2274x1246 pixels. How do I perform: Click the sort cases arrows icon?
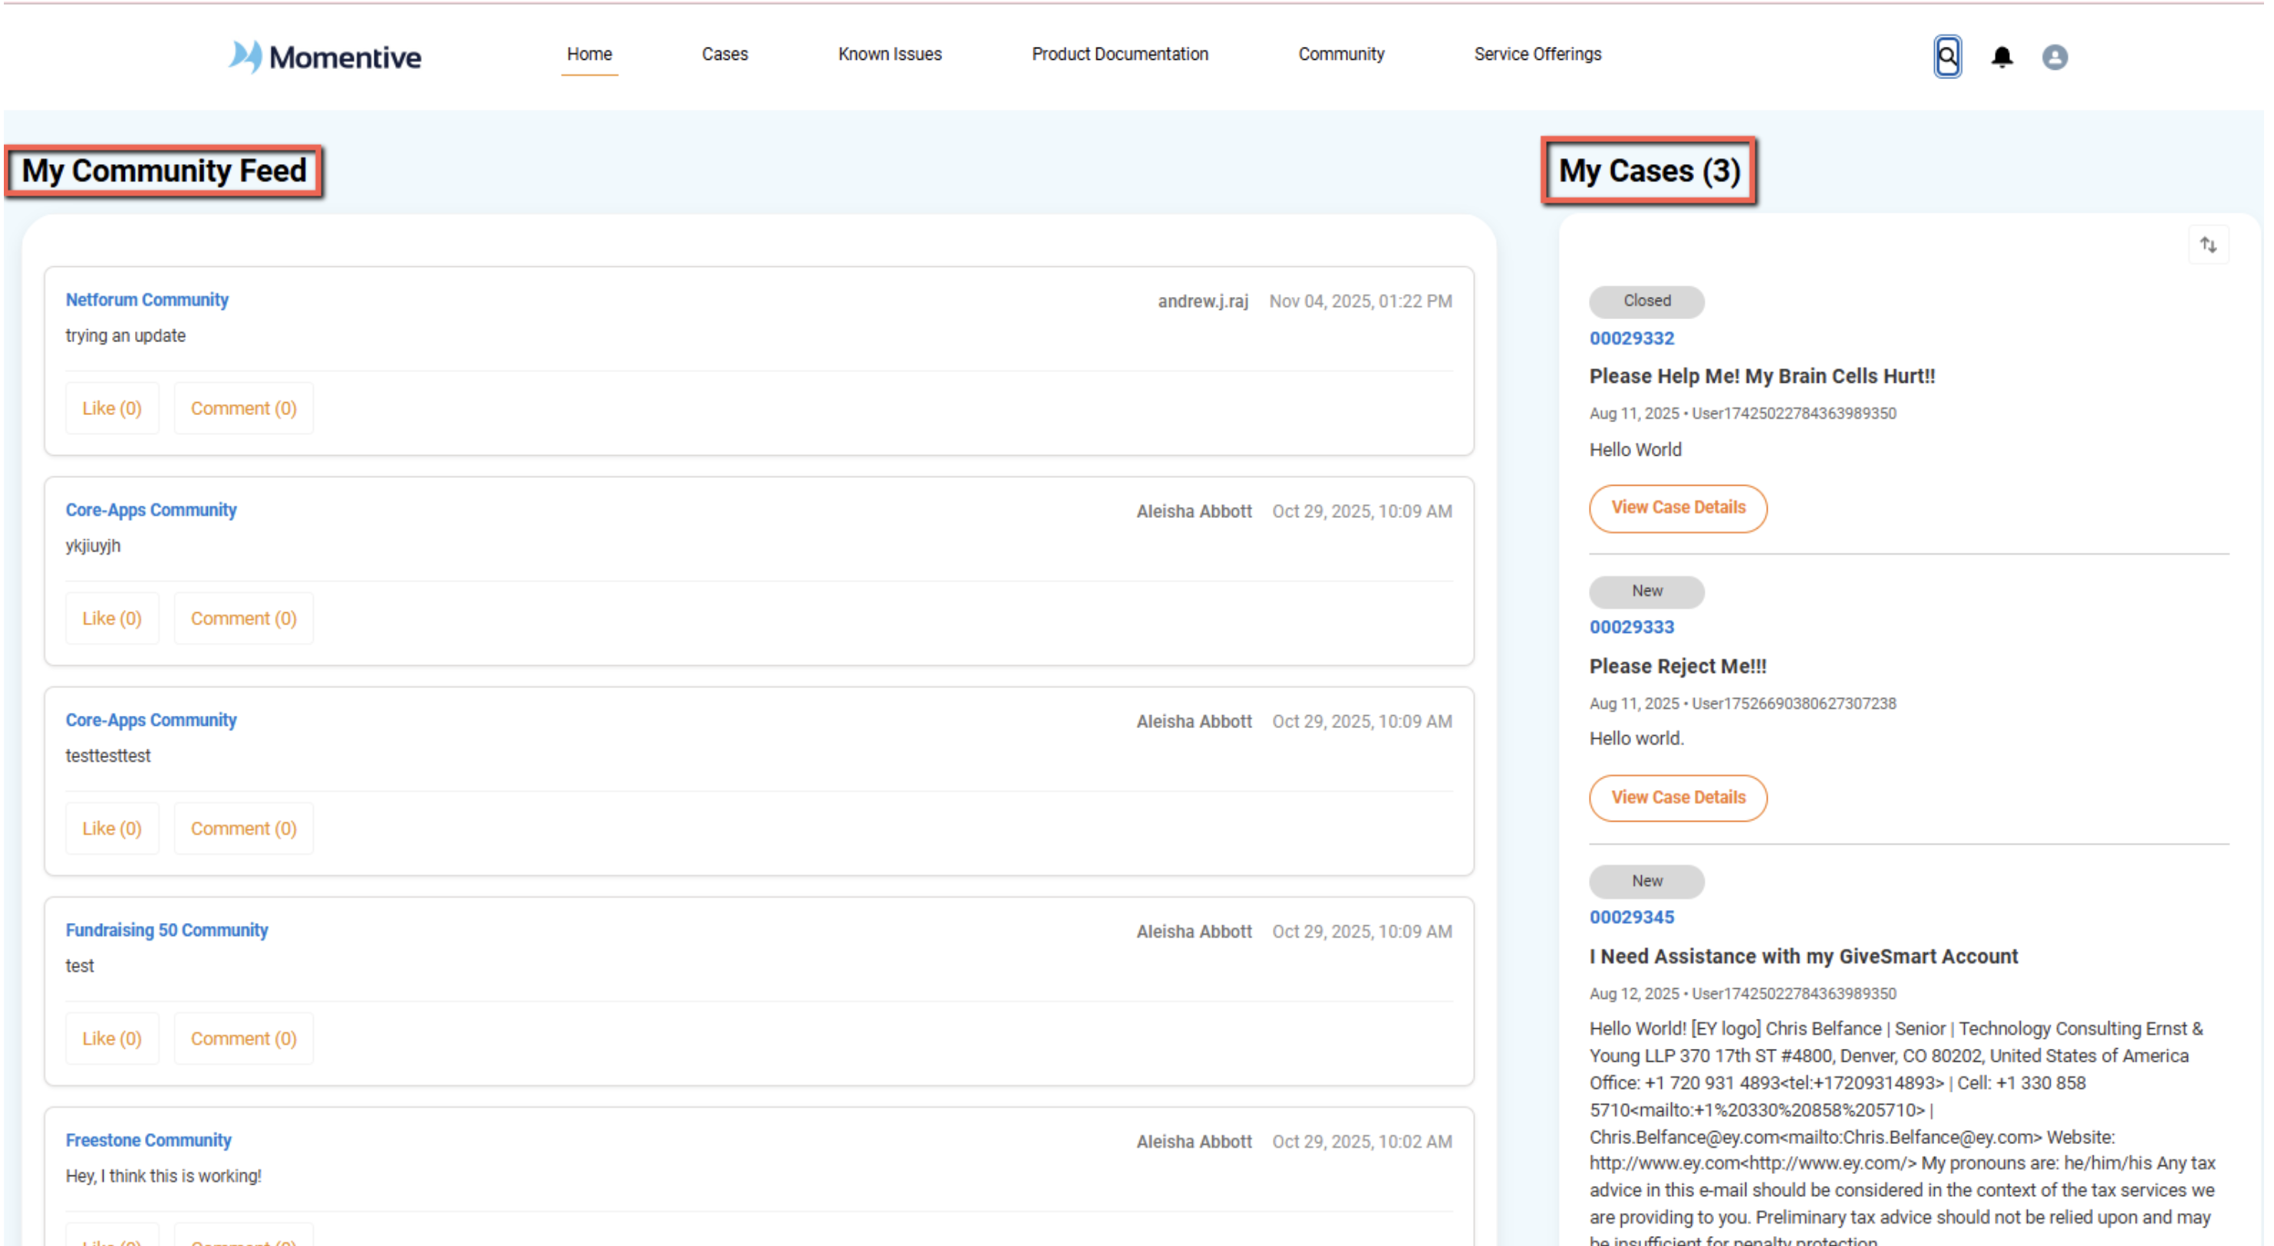pyautogui.click(x=2208, y=245)
